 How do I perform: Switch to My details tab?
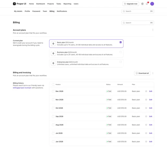coord(18,11)
